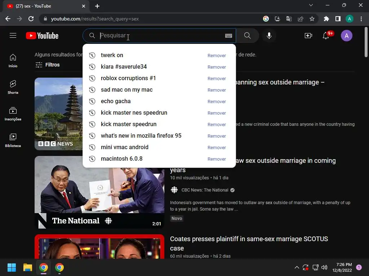Click the magnifier search submit button
Viewport: 369px width, 276px height.
click(x=247, y=36)
